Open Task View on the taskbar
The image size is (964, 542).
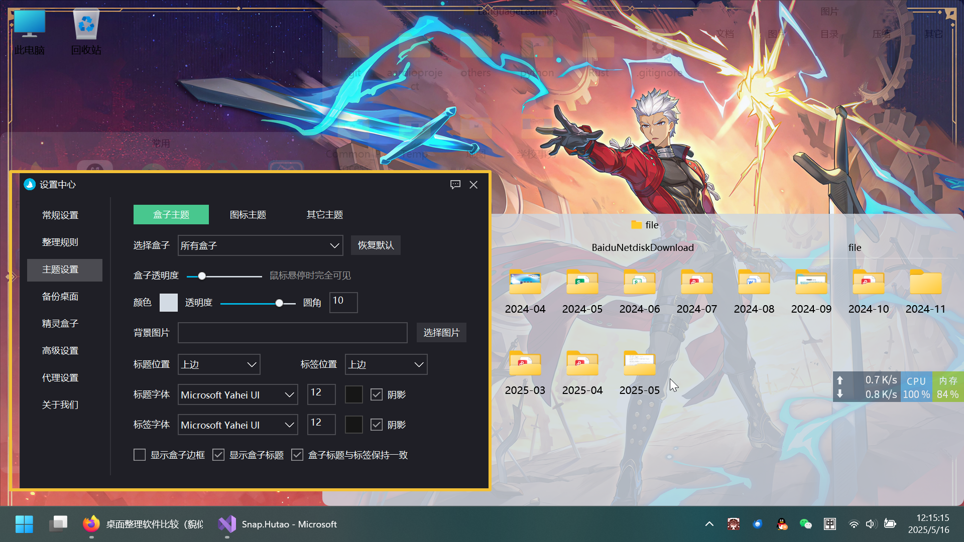(58, 524)
